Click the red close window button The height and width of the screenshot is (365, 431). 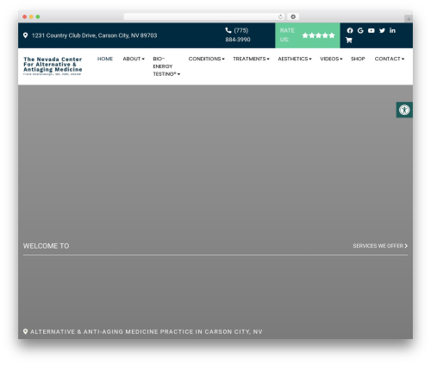[x=25, y=16]
